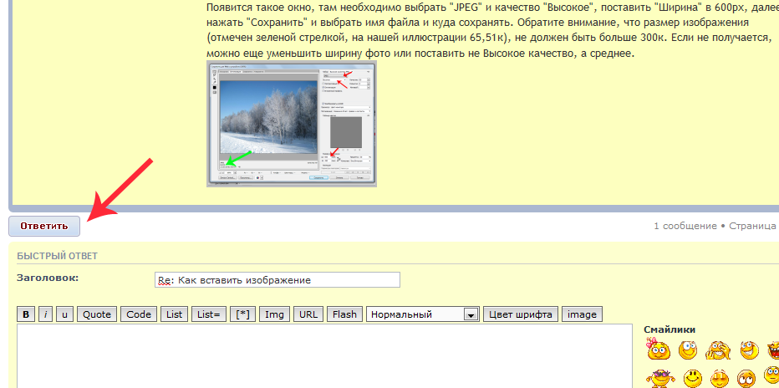The width and height of the screenshot is (779, 388).
Task: Insert Flash tag from toolbar
Action: (344, 314)
